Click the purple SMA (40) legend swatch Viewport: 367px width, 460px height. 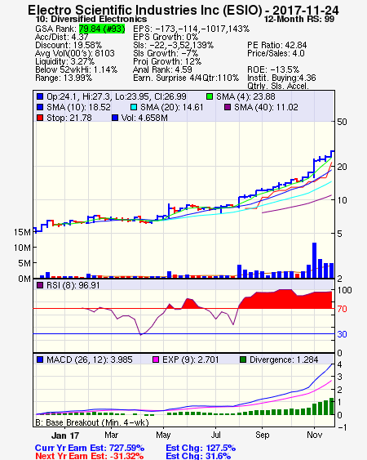point(228,107)
